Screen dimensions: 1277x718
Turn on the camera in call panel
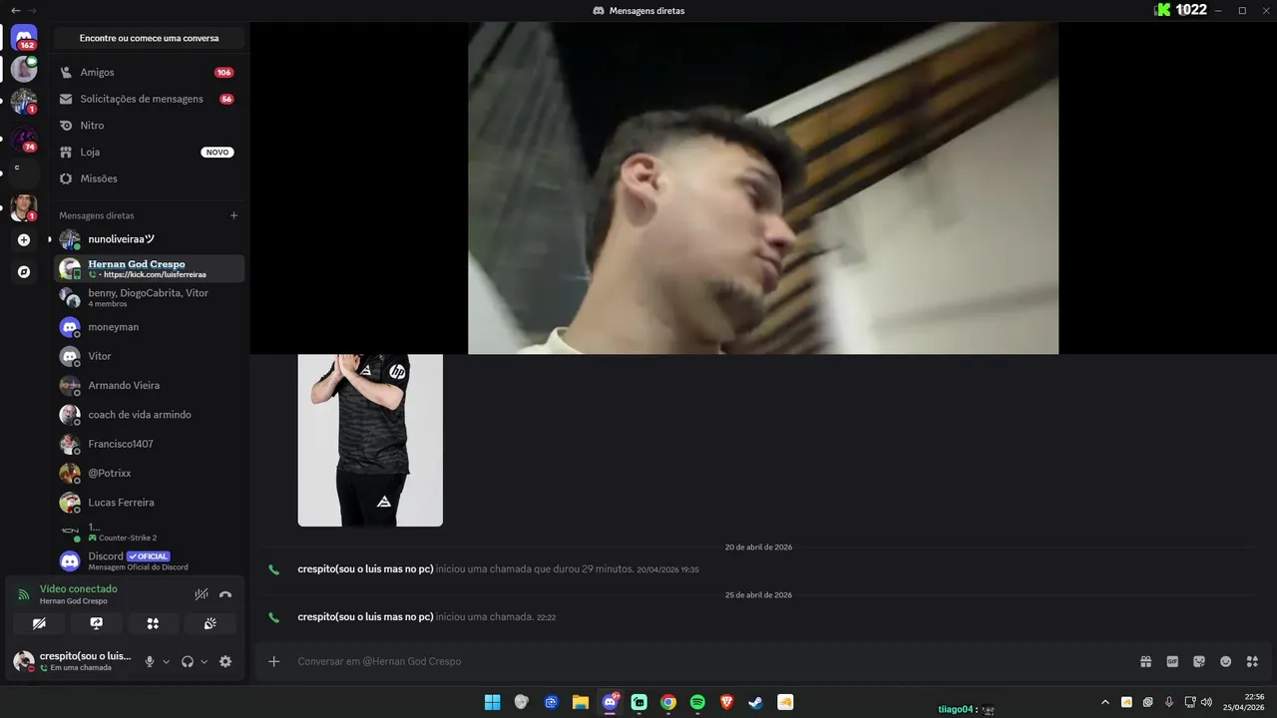click(39, 623)
